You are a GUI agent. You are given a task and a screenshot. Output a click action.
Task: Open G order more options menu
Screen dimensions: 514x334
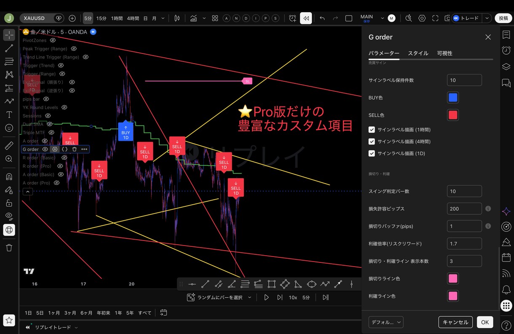84,149
